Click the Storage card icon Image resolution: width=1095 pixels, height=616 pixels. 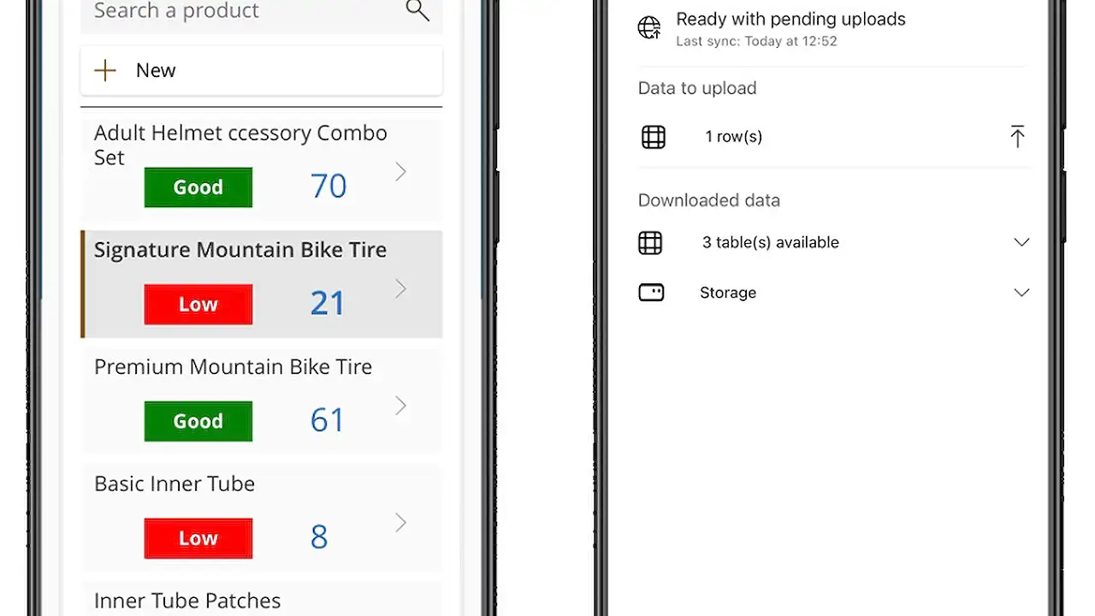651,292
